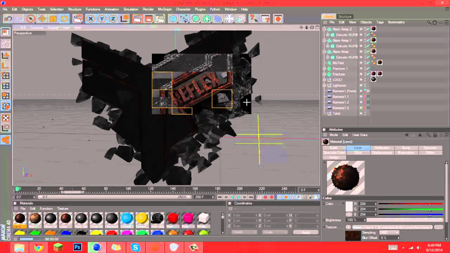Switch to the Structure tab
The width and height of the screenshot is (450, 253).
[345, 17]
